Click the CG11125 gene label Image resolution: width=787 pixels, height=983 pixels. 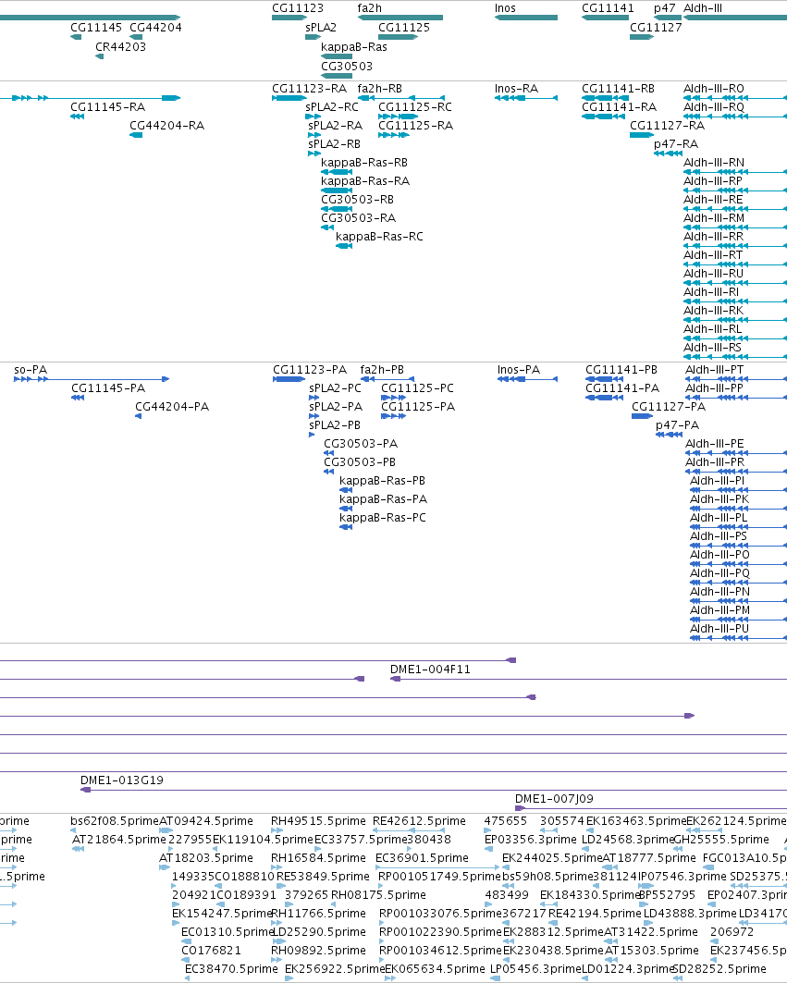pos(404,28)
